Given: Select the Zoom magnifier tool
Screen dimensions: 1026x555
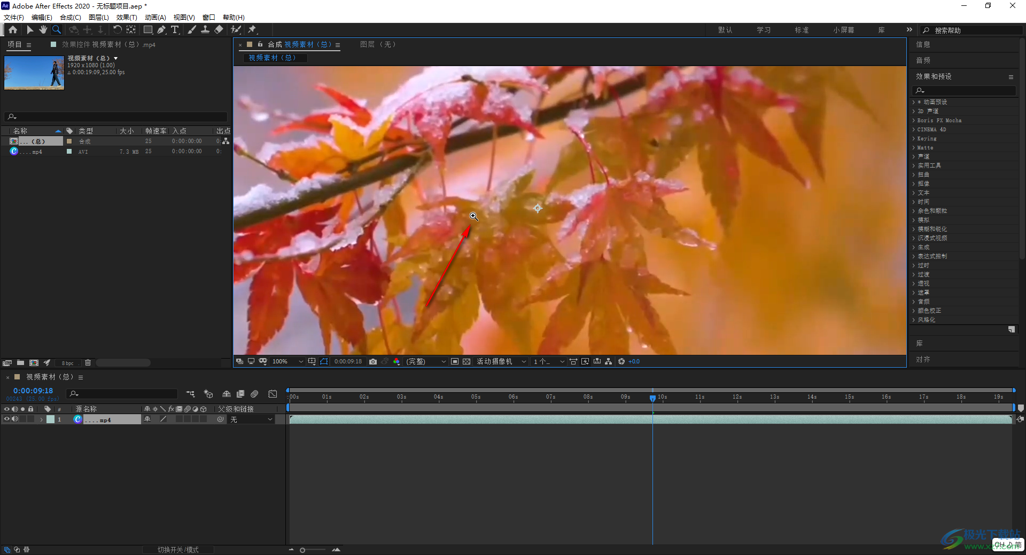Looking at the screenshot, I should (57, 30).
